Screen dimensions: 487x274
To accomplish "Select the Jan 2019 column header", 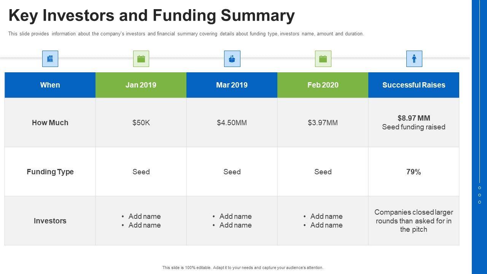I will tap(141, 85).
